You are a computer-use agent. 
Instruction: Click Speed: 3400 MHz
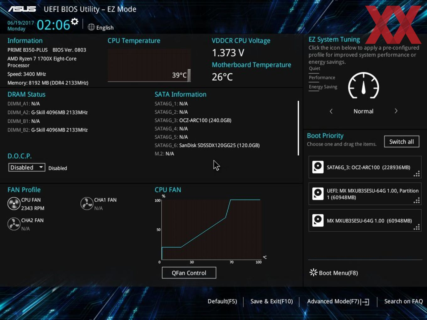coord(27,74)
